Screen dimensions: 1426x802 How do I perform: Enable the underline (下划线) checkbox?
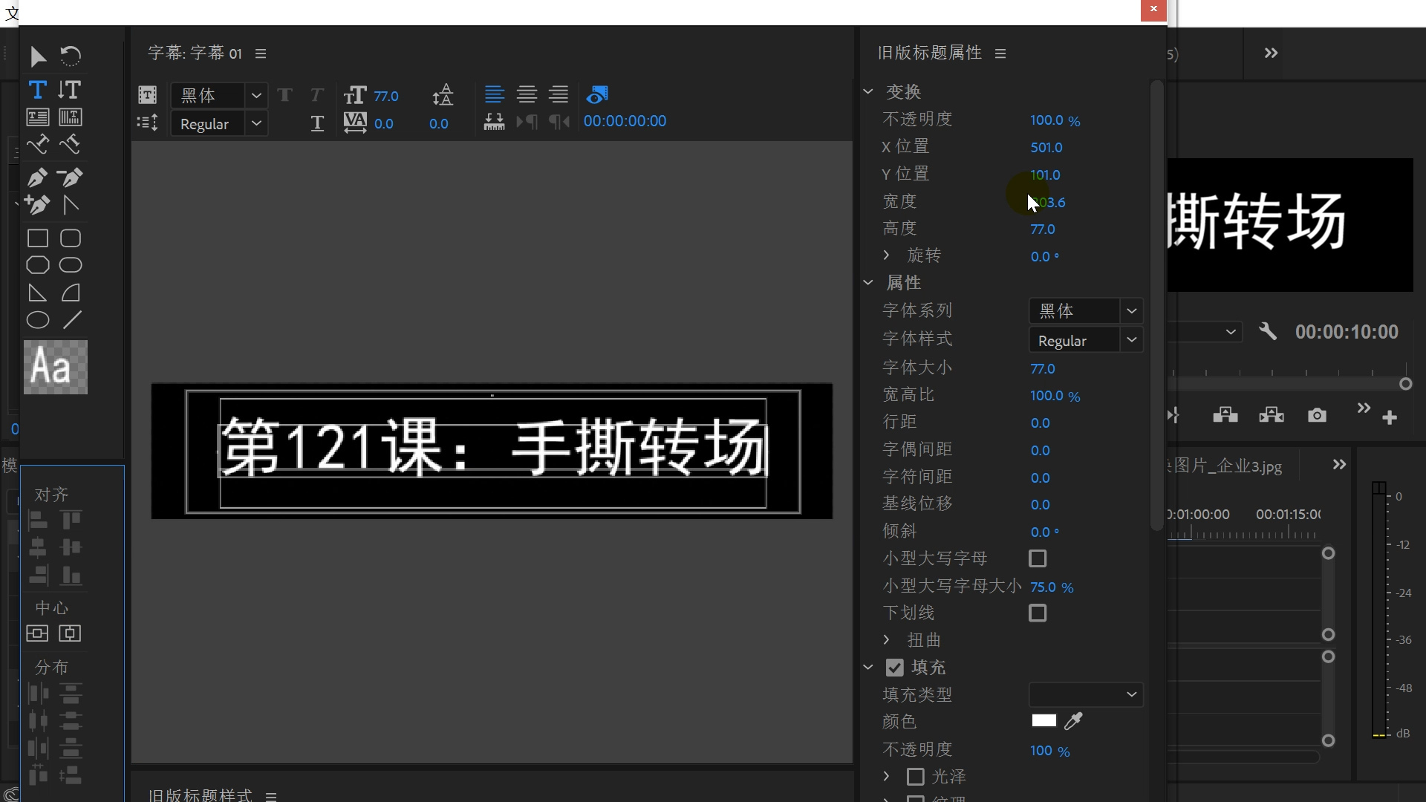coord(1038,613)
